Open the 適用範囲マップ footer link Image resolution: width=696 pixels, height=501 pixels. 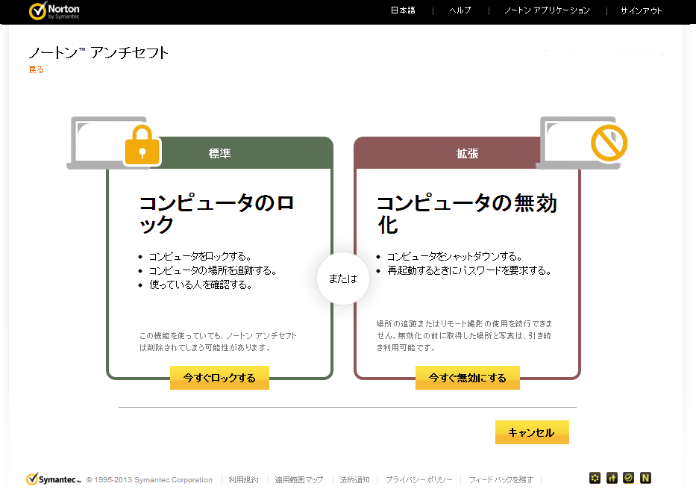pyautogui.click(x=298, y=479)
